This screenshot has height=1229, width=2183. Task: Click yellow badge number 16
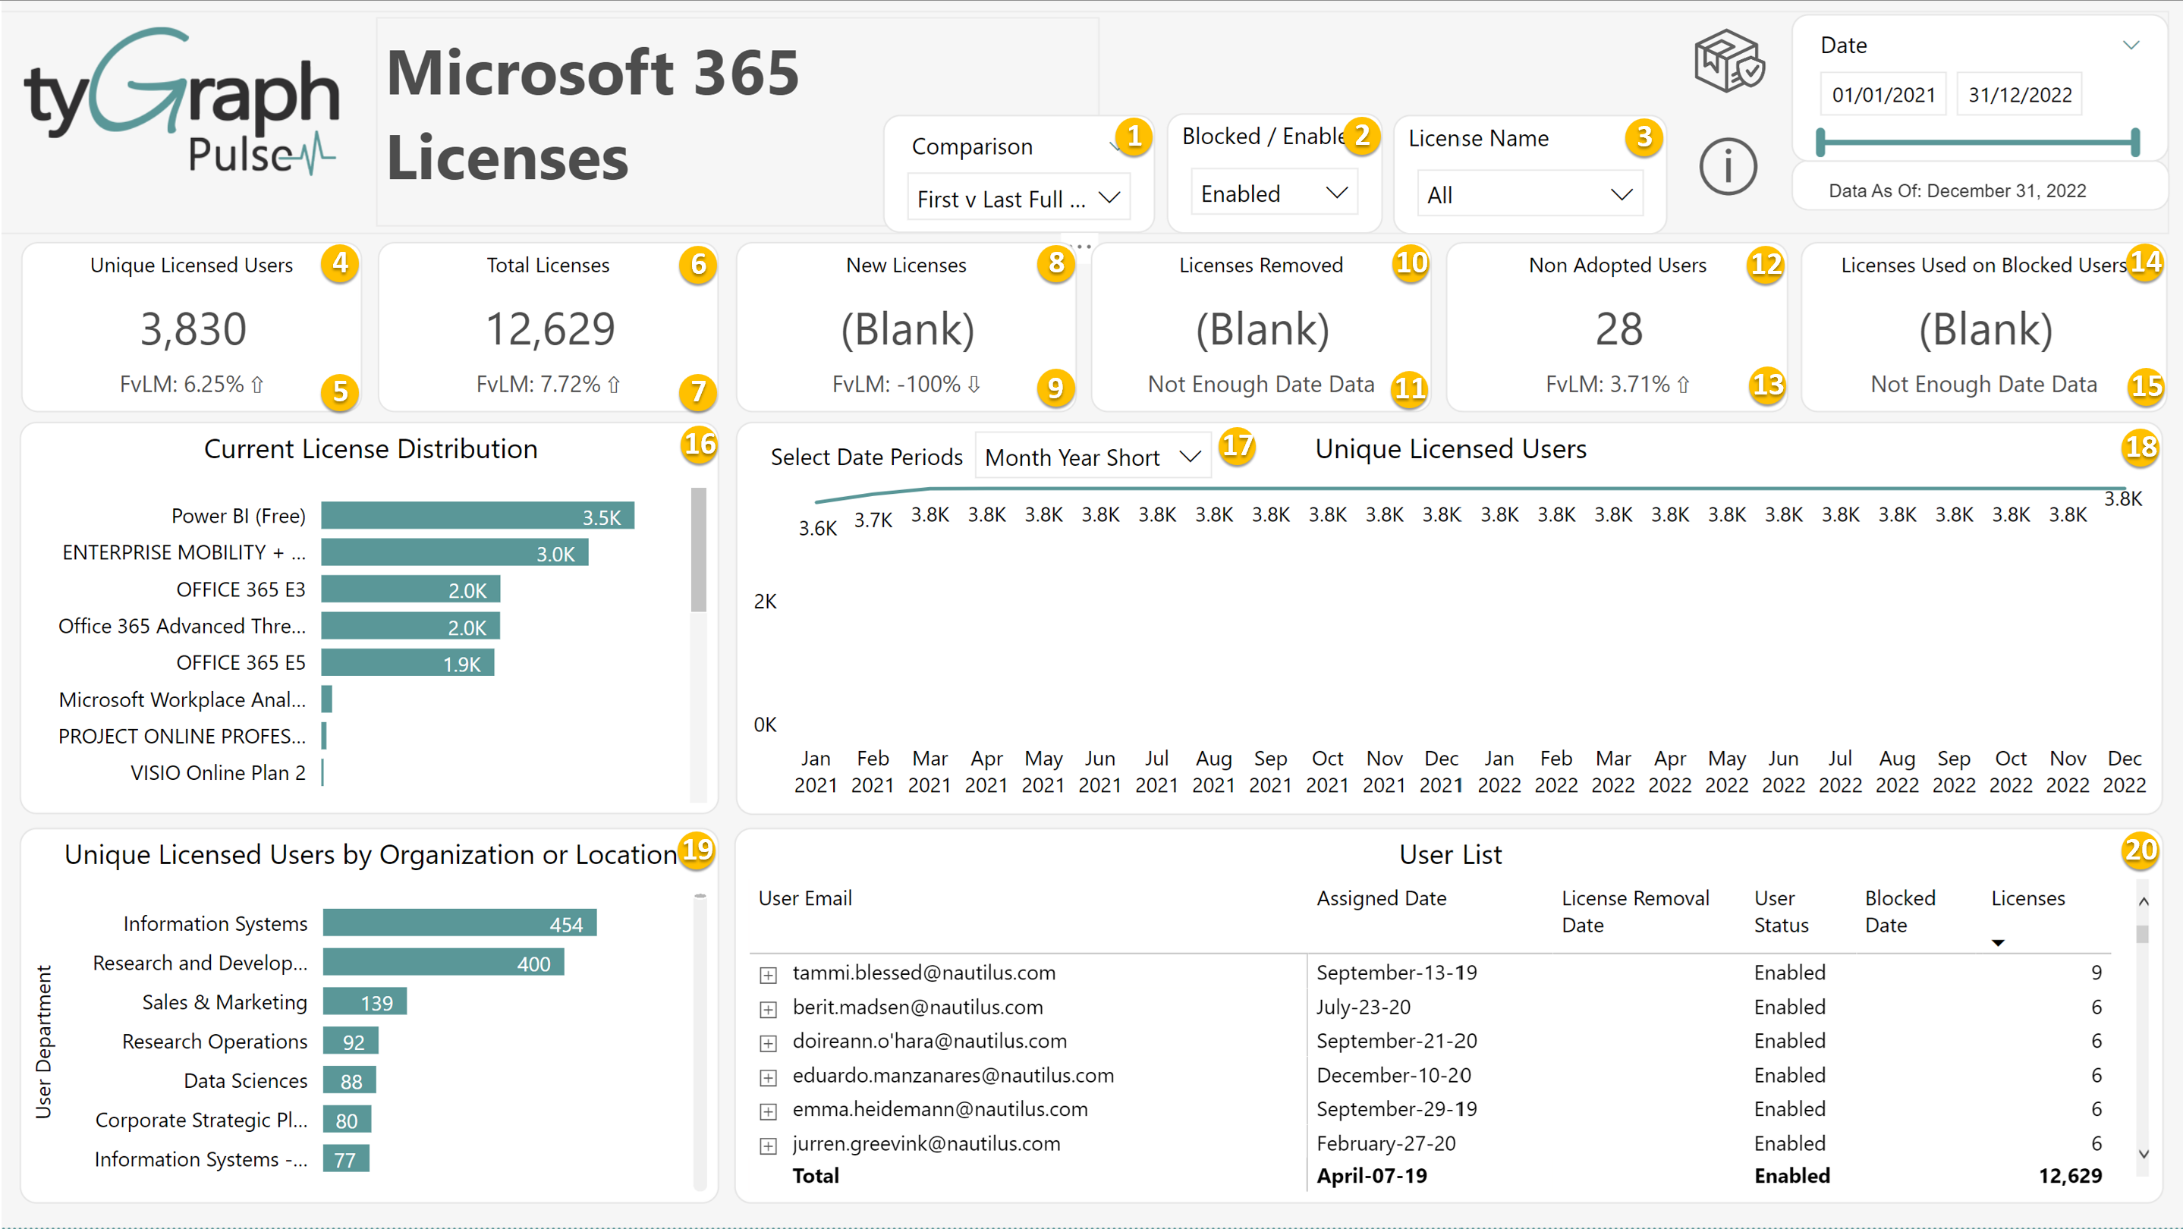pyautogui.click(x=699, y=443)
